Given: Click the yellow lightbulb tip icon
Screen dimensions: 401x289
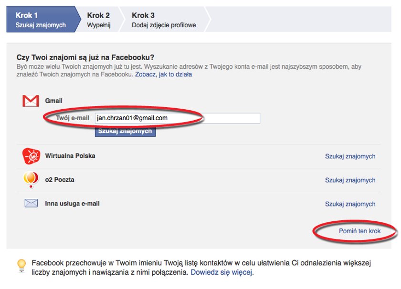Looking at the screenshot, I should pyautogui.click(x=21, y=266).
